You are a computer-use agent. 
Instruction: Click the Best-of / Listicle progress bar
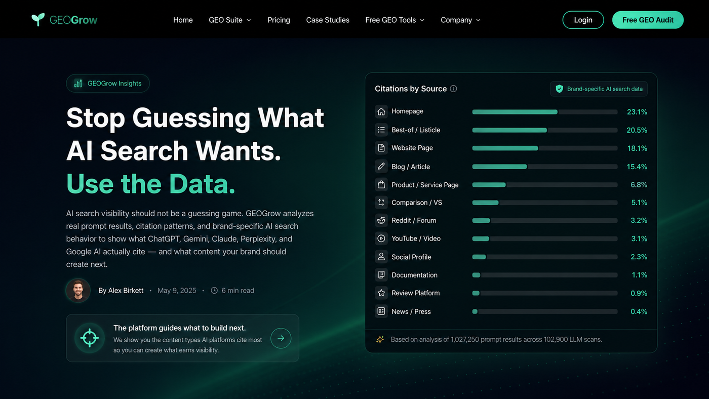pos(545,130)
